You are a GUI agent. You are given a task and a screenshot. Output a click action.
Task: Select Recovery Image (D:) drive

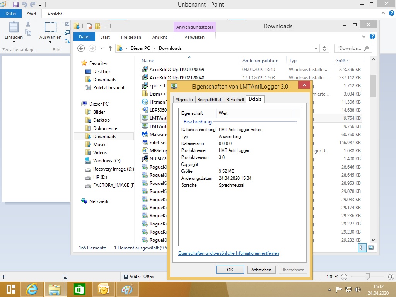pyautogui.click(x=113, y=169)
